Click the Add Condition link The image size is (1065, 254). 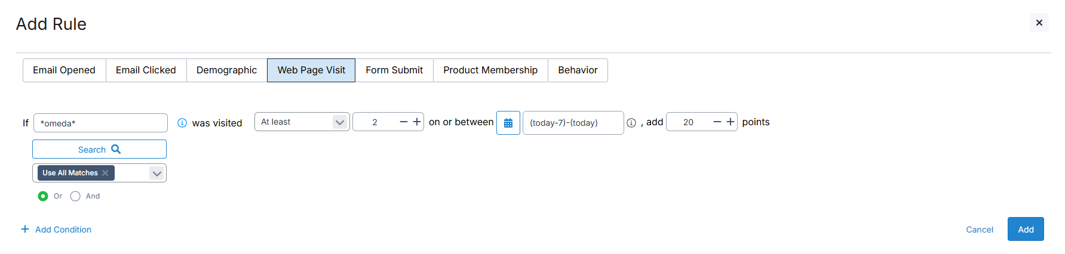[x=57, y=230]
